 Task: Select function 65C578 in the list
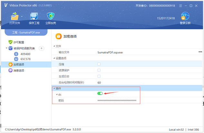pos(25,59)
